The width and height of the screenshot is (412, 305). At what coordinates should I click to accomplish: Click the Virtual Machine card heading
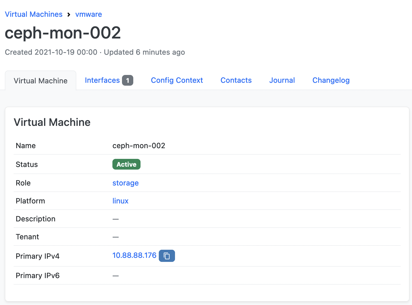pos(52,122)
